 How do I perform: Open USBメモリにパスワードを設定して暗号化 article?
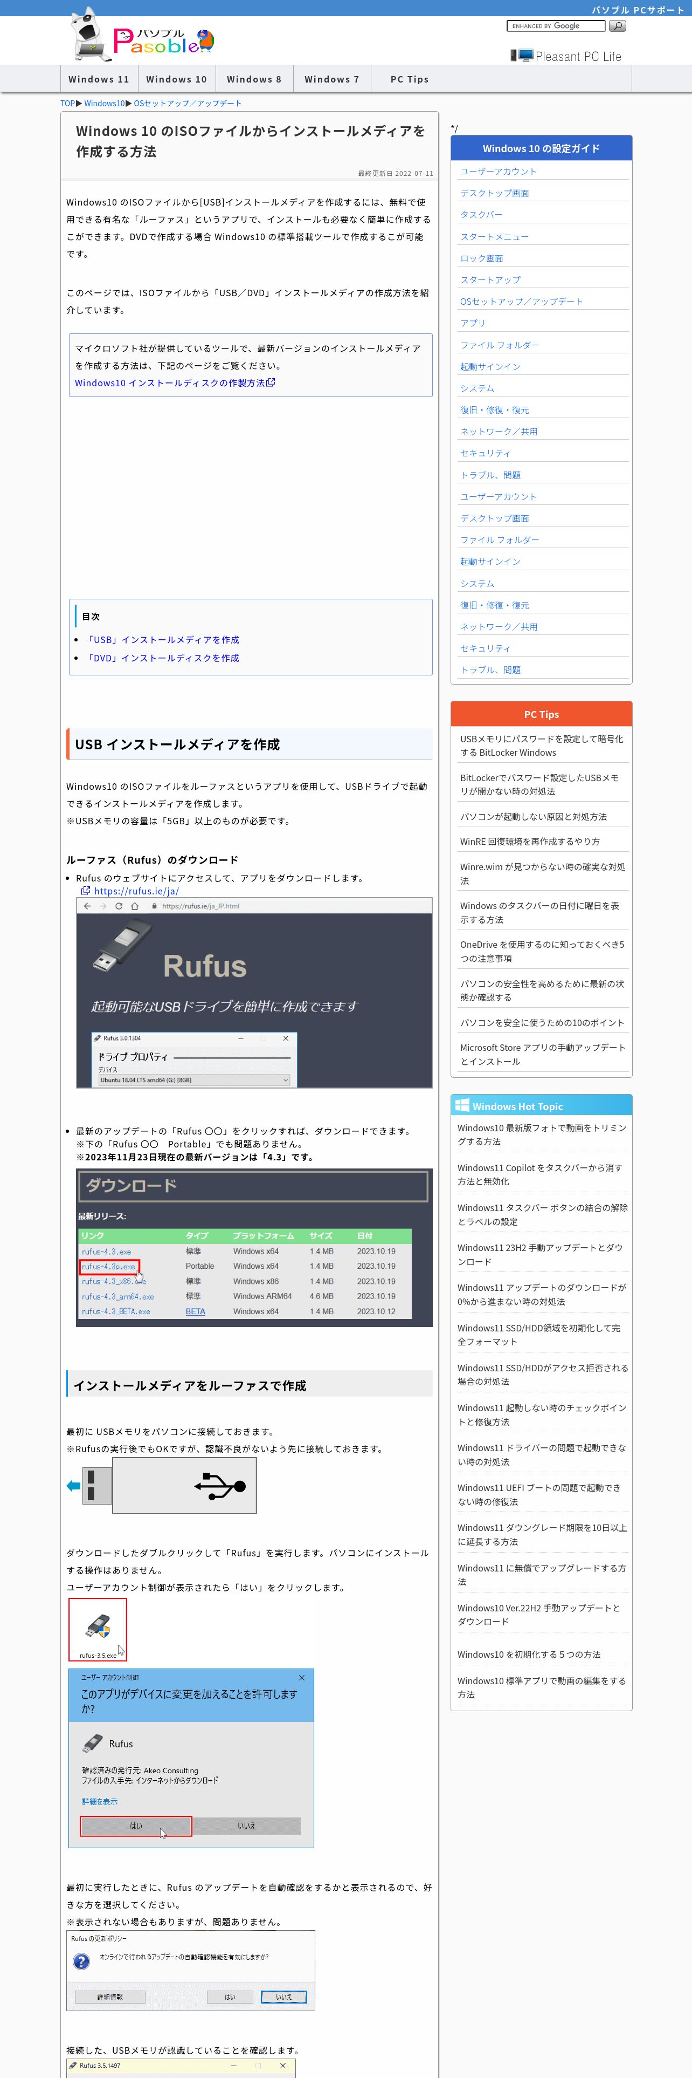pos(541,746)
